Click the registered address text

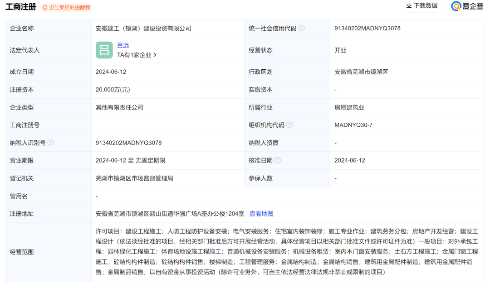[170, 214]
